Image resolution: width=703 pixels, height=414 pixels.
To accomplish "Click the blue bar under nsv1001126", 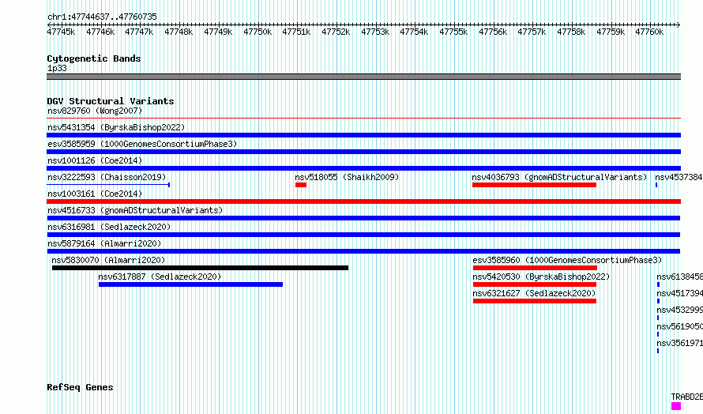I will [363, 168].
